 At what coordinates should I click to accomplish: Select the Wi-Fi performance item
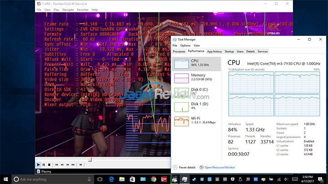pos(197,121)
